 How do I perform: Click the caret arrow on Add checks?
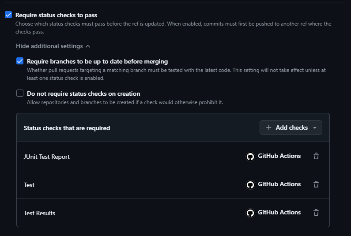click(x=315, y=128)
